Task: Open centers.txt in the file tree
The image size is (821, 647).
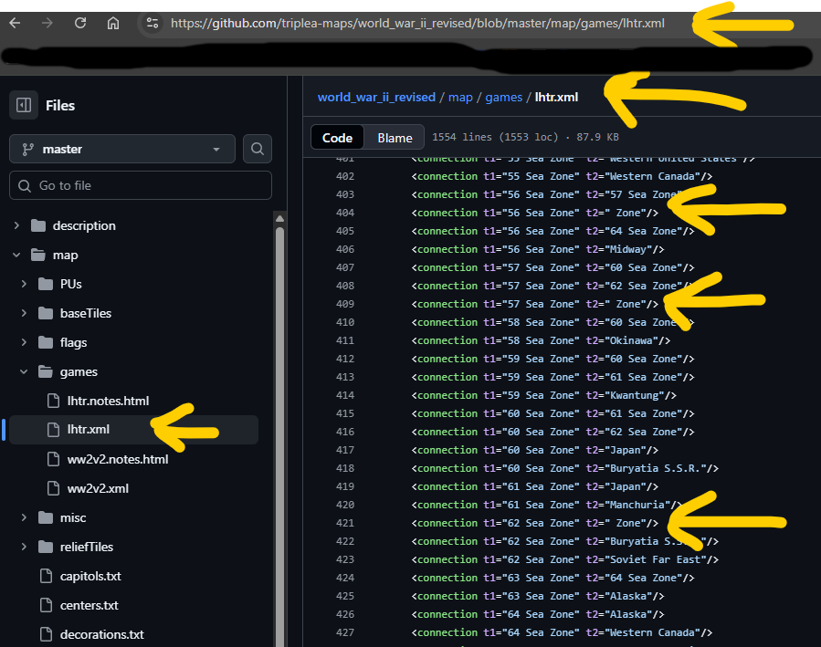Action: click(x=89, y=606)
